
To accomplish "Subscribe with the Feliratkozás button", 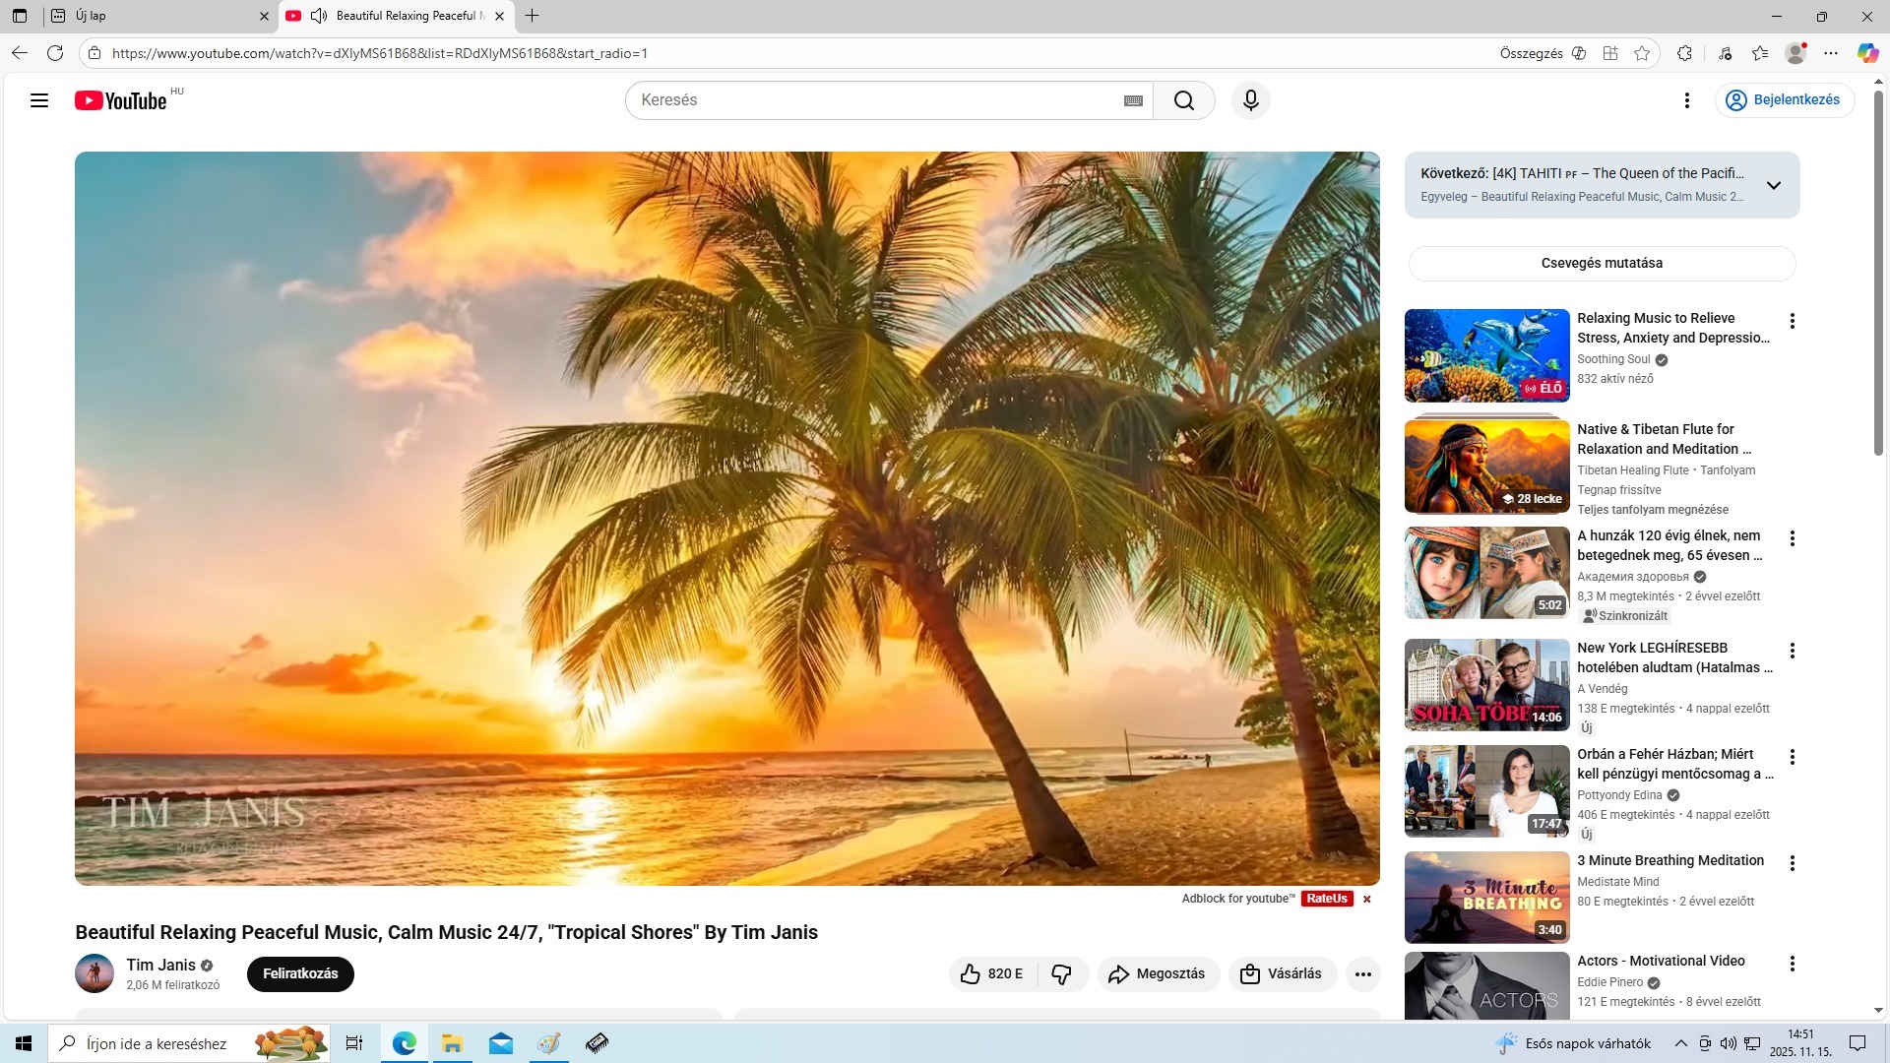I will [300, 974].
